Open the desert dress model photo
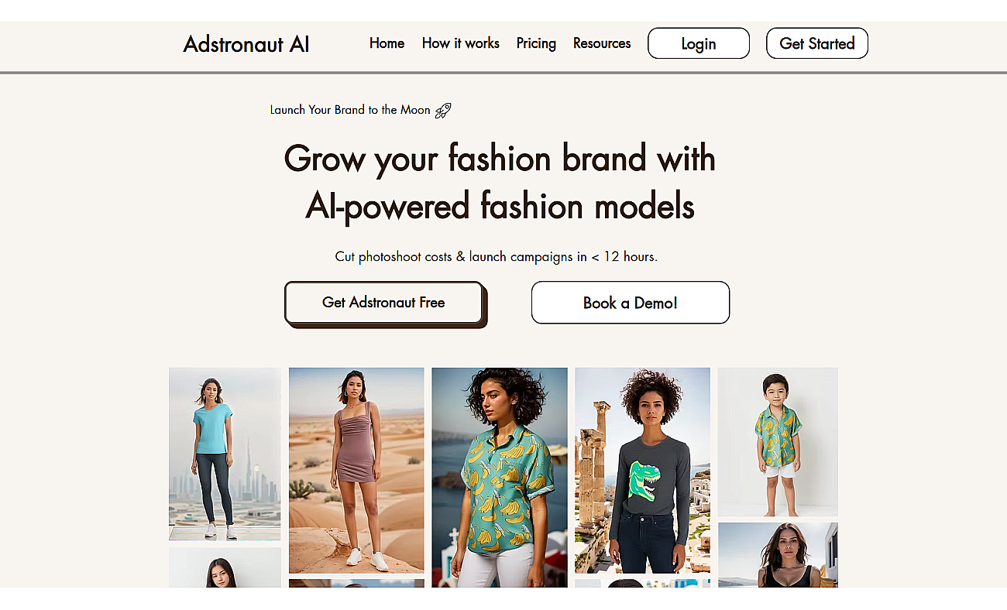Screen dimensions: 1007x610 pos(356,470)
